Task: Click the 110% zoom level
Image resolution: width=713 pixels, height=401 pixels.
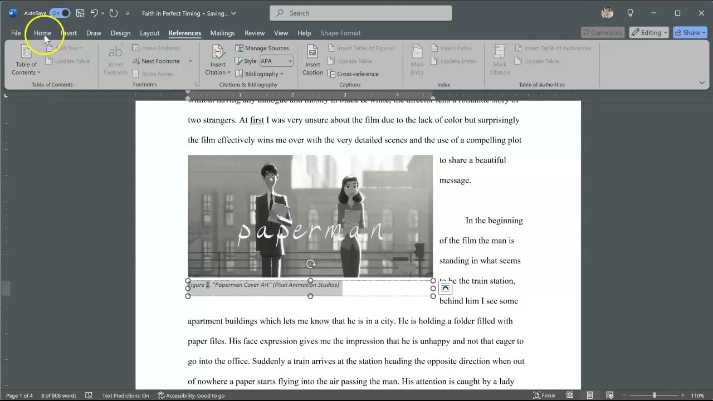Action: tap(697, 395)
